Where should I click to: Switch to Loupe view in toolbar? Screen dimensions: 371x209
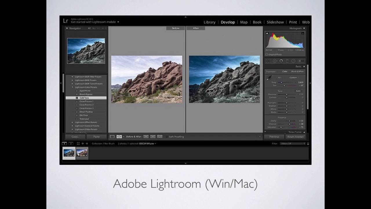pos(112,137)
